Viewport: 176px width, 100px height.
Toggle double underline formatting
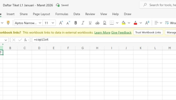(x=105, y=23)
